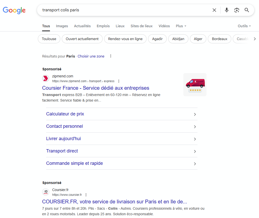Viewport: 259px width, 218px height.
Task: Click the zipmend.com favicon
Action: coord(46,78)
